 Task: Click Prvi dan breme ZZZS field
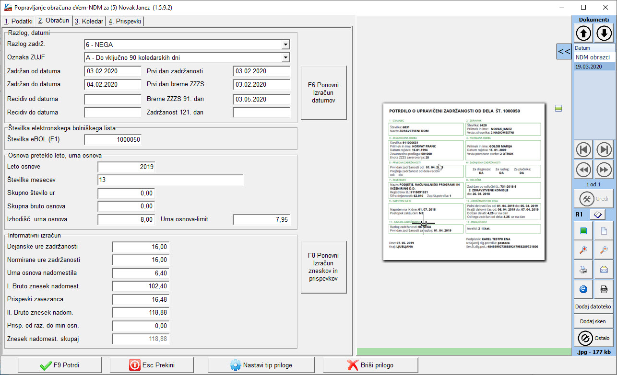(261, 84)
